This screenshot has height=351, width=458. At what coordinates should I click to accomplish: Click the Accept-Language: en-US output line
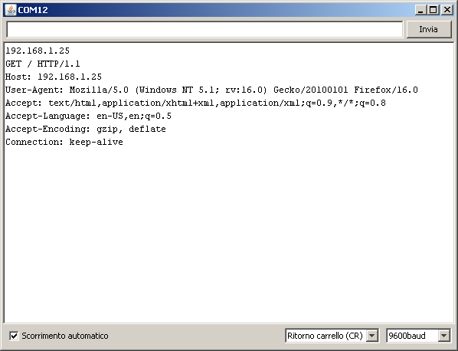click(x=88, y=116)
